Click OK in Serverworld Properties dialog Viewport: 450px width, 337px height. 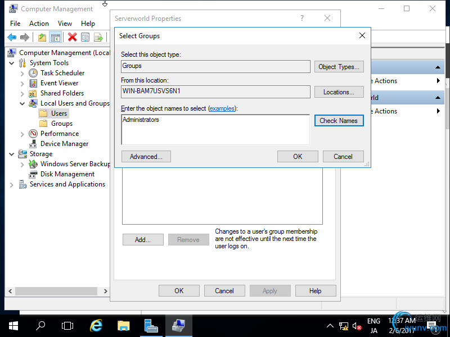(179, 291)
